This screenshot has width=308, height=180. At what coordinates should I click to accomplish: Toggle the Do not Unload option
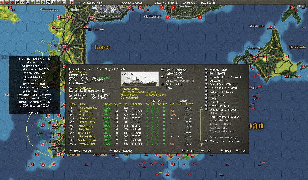click(x=129, y=97)
